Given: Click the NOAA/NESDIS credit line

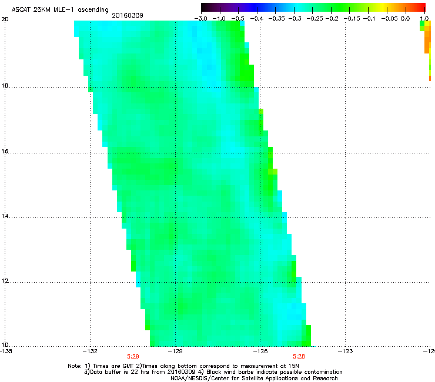Looking at the screenshot, I should click(x=254, y=378).
